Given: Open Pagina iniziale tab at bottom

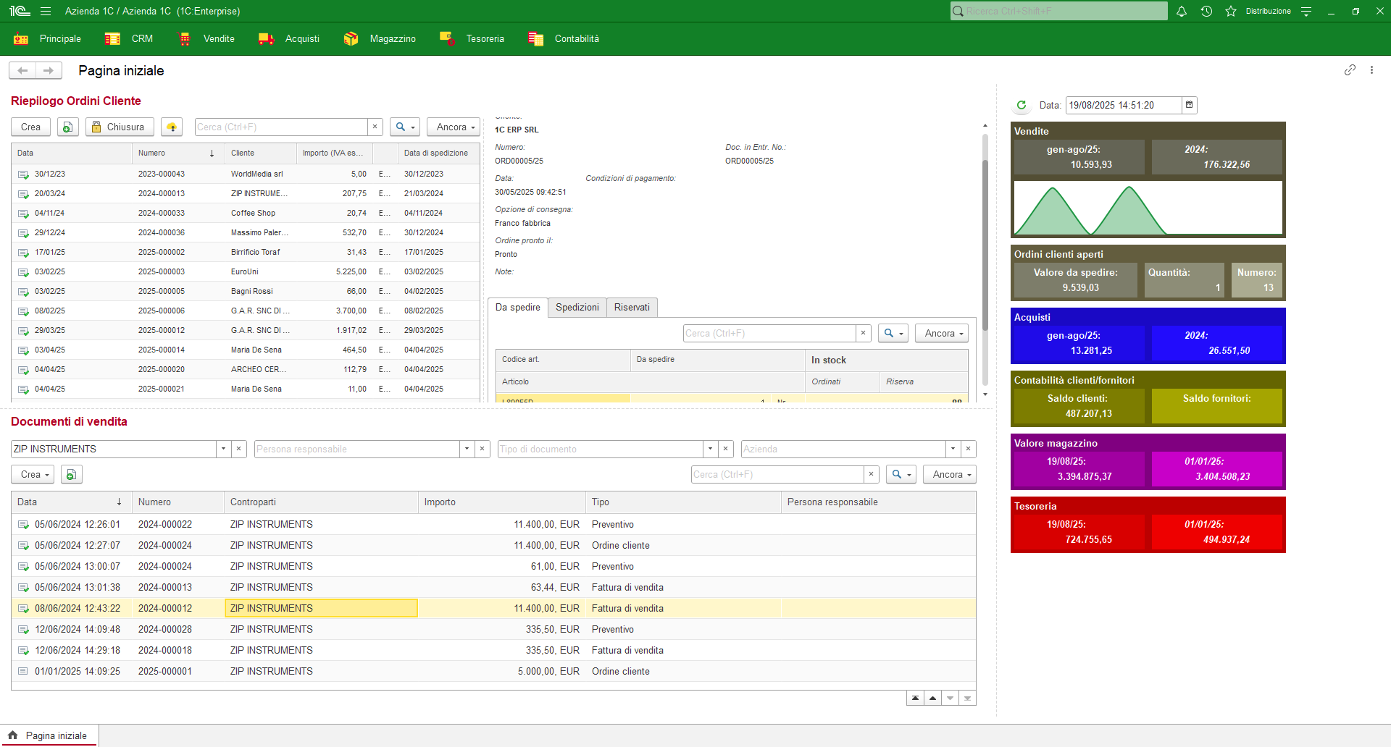Looking at the screenshot, I should click(x=49, y=735).
